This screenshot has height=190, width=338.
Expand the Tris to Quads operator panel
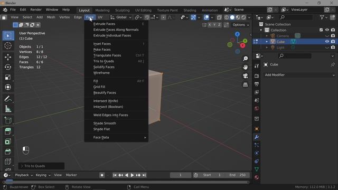[x=41, y=166]
